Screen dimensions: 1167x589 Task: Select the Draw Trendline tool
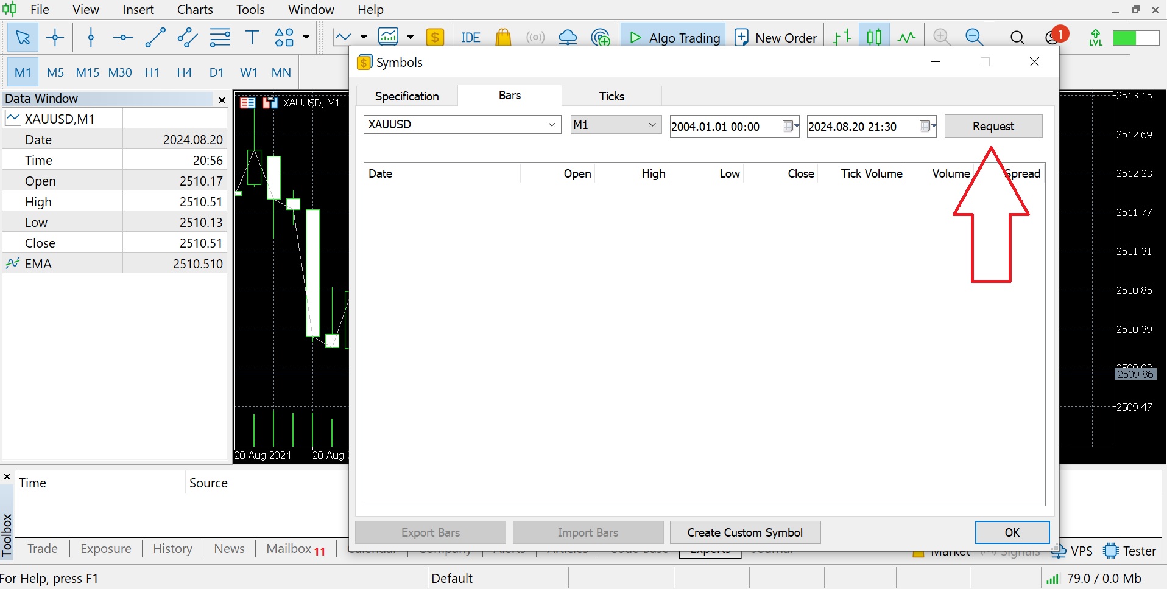point(156,37)
